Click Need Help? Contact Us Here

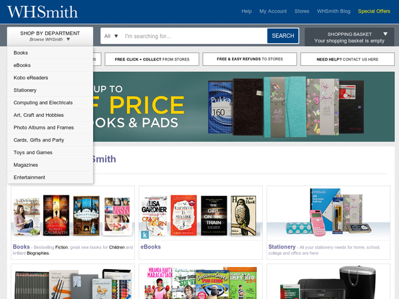tap(347, 59)
